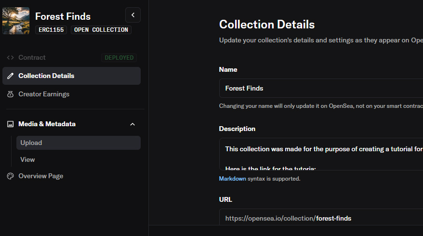
Task: Click the Forest Finds collection thumbnail
Action: (x=16, y=21)
